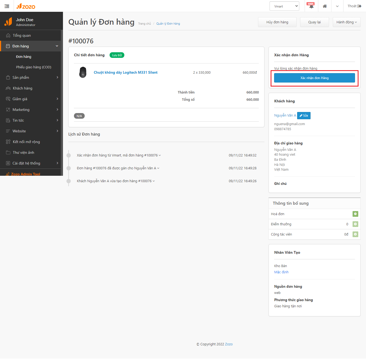Click the N/A tag badge
Screen dimensions: 366x359
tap(79, 116)
